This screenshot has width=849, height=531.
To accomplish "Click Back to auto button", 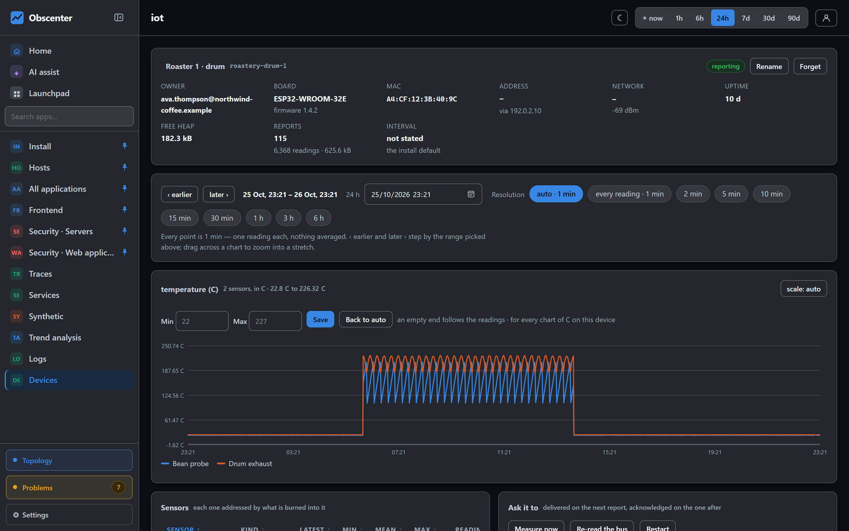I will [366, 319].
